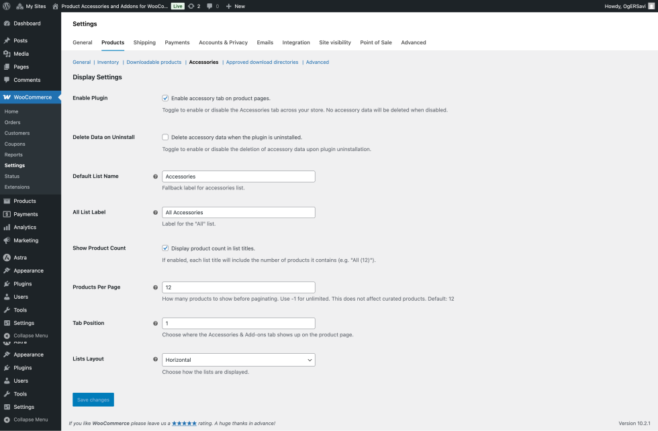
Task: Open the site name in admin bar
Action: (x=115, y=6)
